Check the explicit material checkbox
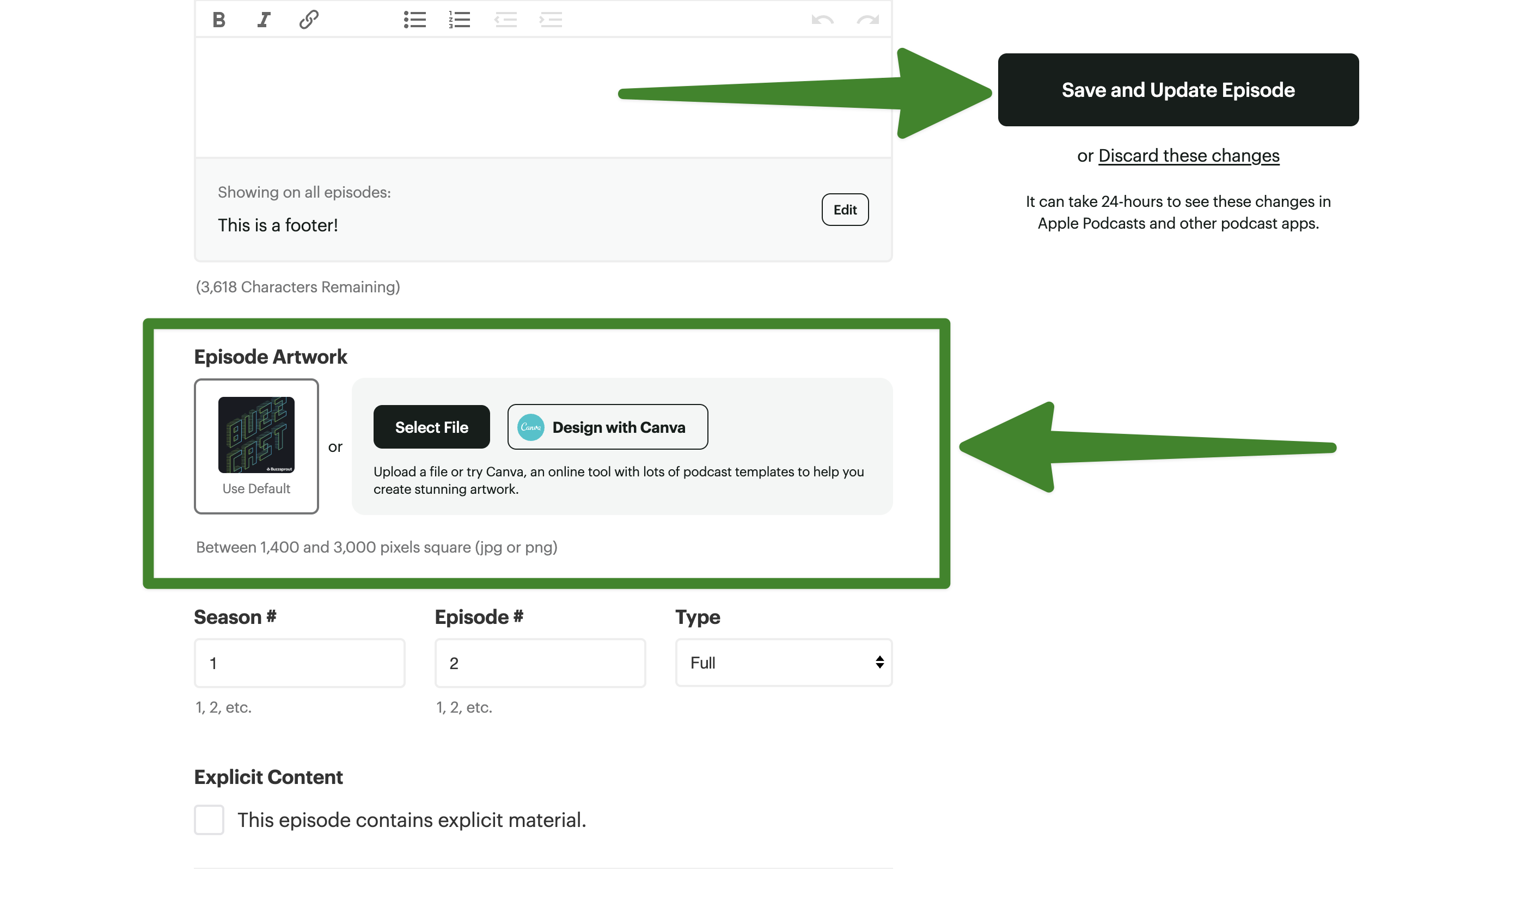The height and width of the screenshot is (907, 1540). pos(209,819)
